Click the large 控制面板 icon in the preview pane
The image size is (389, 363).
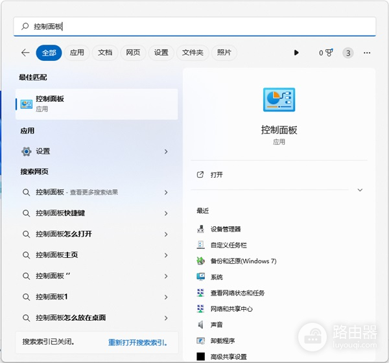(x=279, y=100)
